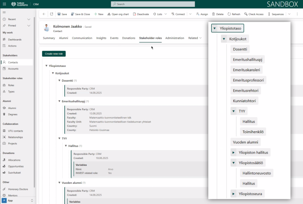
Task: Click Save & Close
Action: 80,14
